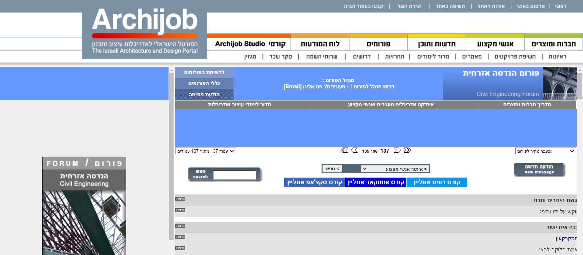This screenshot has height=255, width=583.
Task: Click the new message button
Action: (x=539, y=169)
